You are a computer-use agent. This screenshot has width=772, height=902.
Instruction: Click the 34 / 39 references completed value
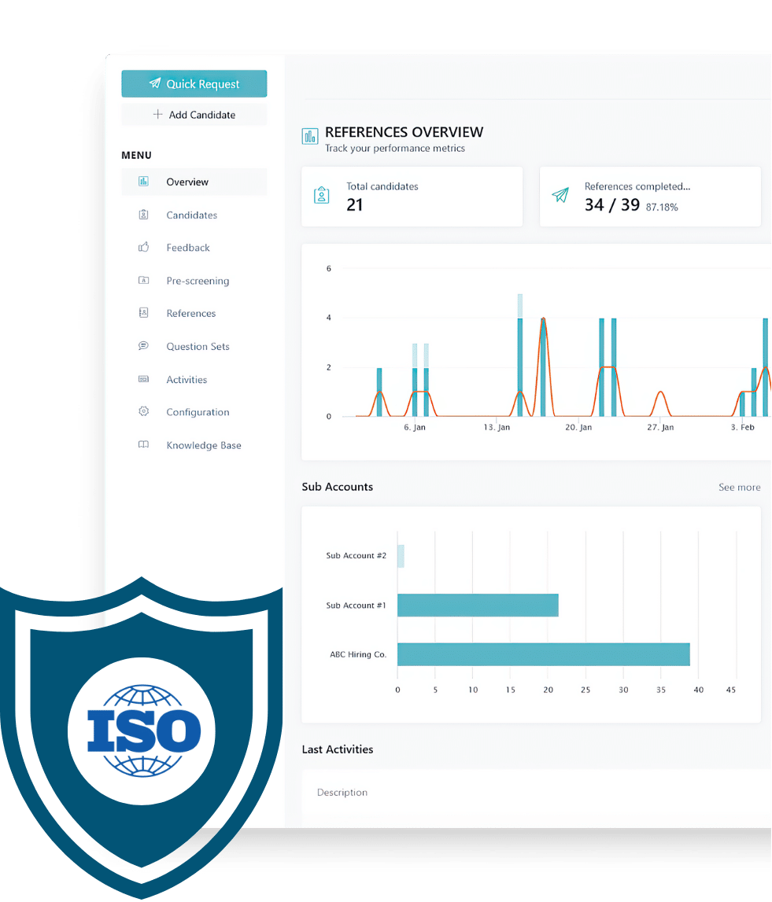coord(612,205)
